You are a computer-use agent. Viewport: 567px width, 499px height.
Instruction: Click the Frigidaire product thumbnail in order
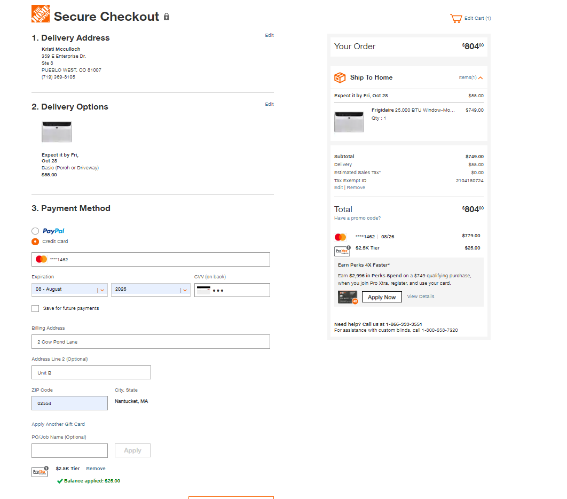click(x=349, y=122)
